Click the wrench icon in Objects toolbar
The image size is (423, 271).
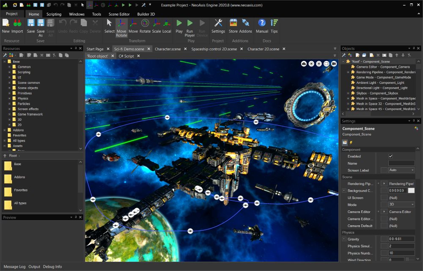tap(344, 55)
